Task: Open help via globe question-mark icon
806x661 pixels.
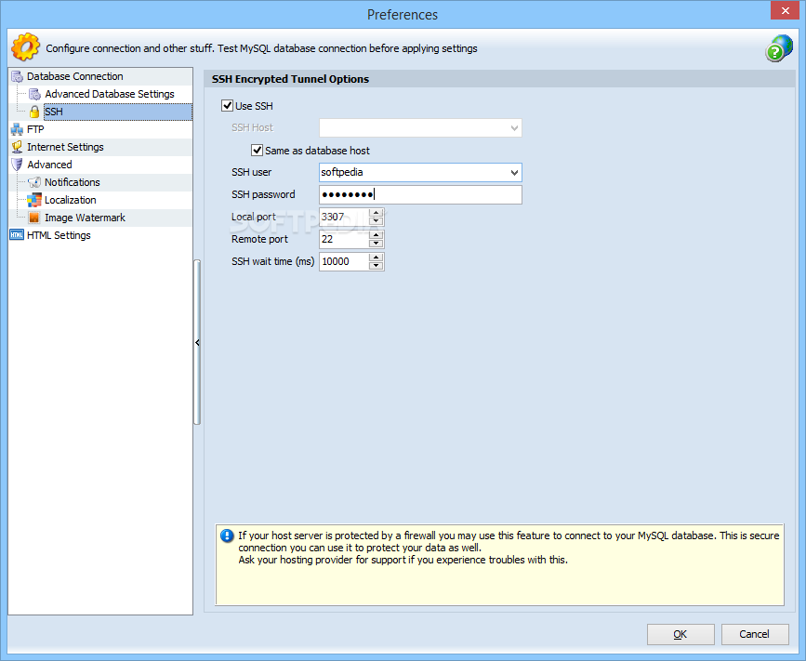Action: pos(779,48)
